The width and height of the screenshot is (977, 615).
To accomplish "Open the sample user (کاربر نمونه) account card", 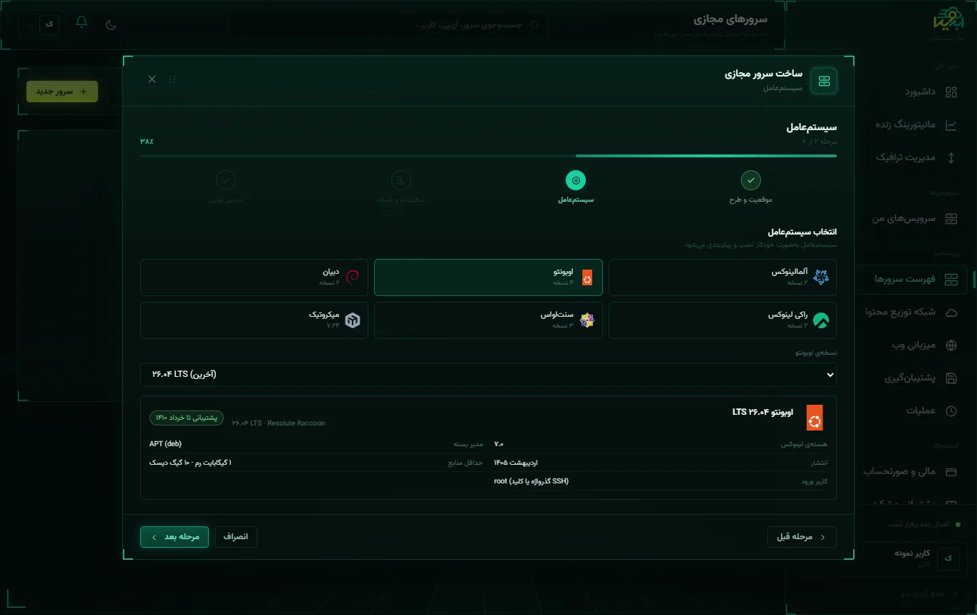I will click(912, 558).
